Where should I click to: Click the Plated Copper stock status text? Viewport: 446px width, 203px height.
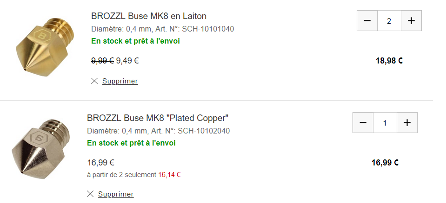click(x=131, y=143)
